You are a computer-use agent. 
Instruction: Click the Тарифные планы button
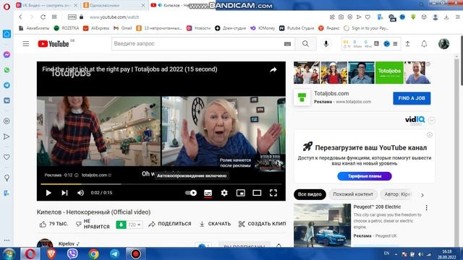365,176
